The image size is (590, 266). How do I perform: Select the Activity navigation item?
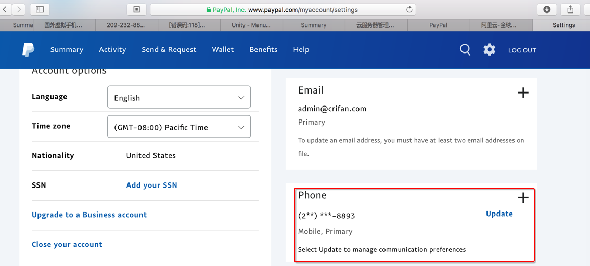112,50
